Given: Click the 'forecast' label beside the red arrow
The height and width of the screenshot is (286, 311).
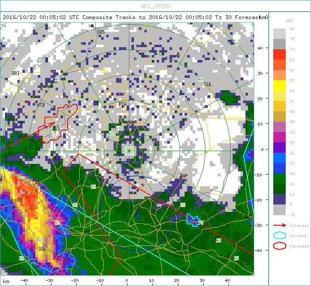Looking at the screenshot, I should 299,226.
